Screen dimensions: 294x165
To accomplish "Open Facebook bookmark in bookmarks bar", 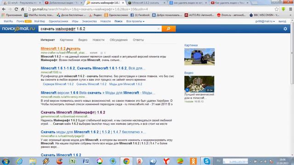I will tap(140, 15).
